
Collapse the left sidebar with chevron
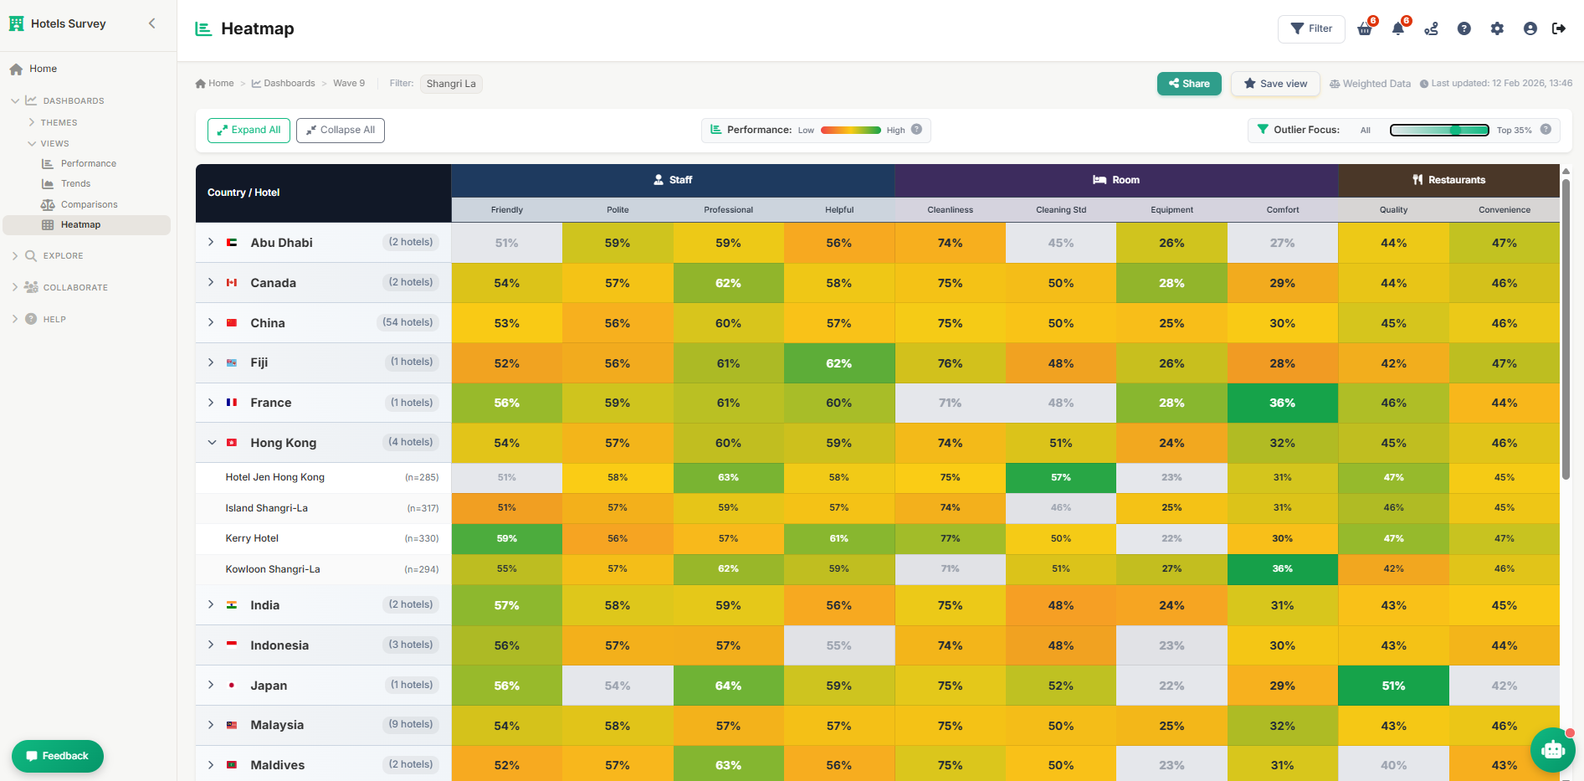pos(151,23)
